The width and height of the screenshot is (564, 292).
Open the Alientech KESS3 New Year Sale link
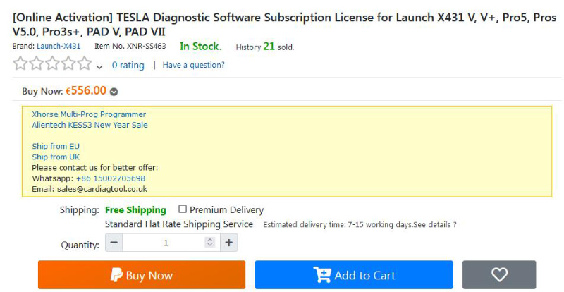click(90, 125)
